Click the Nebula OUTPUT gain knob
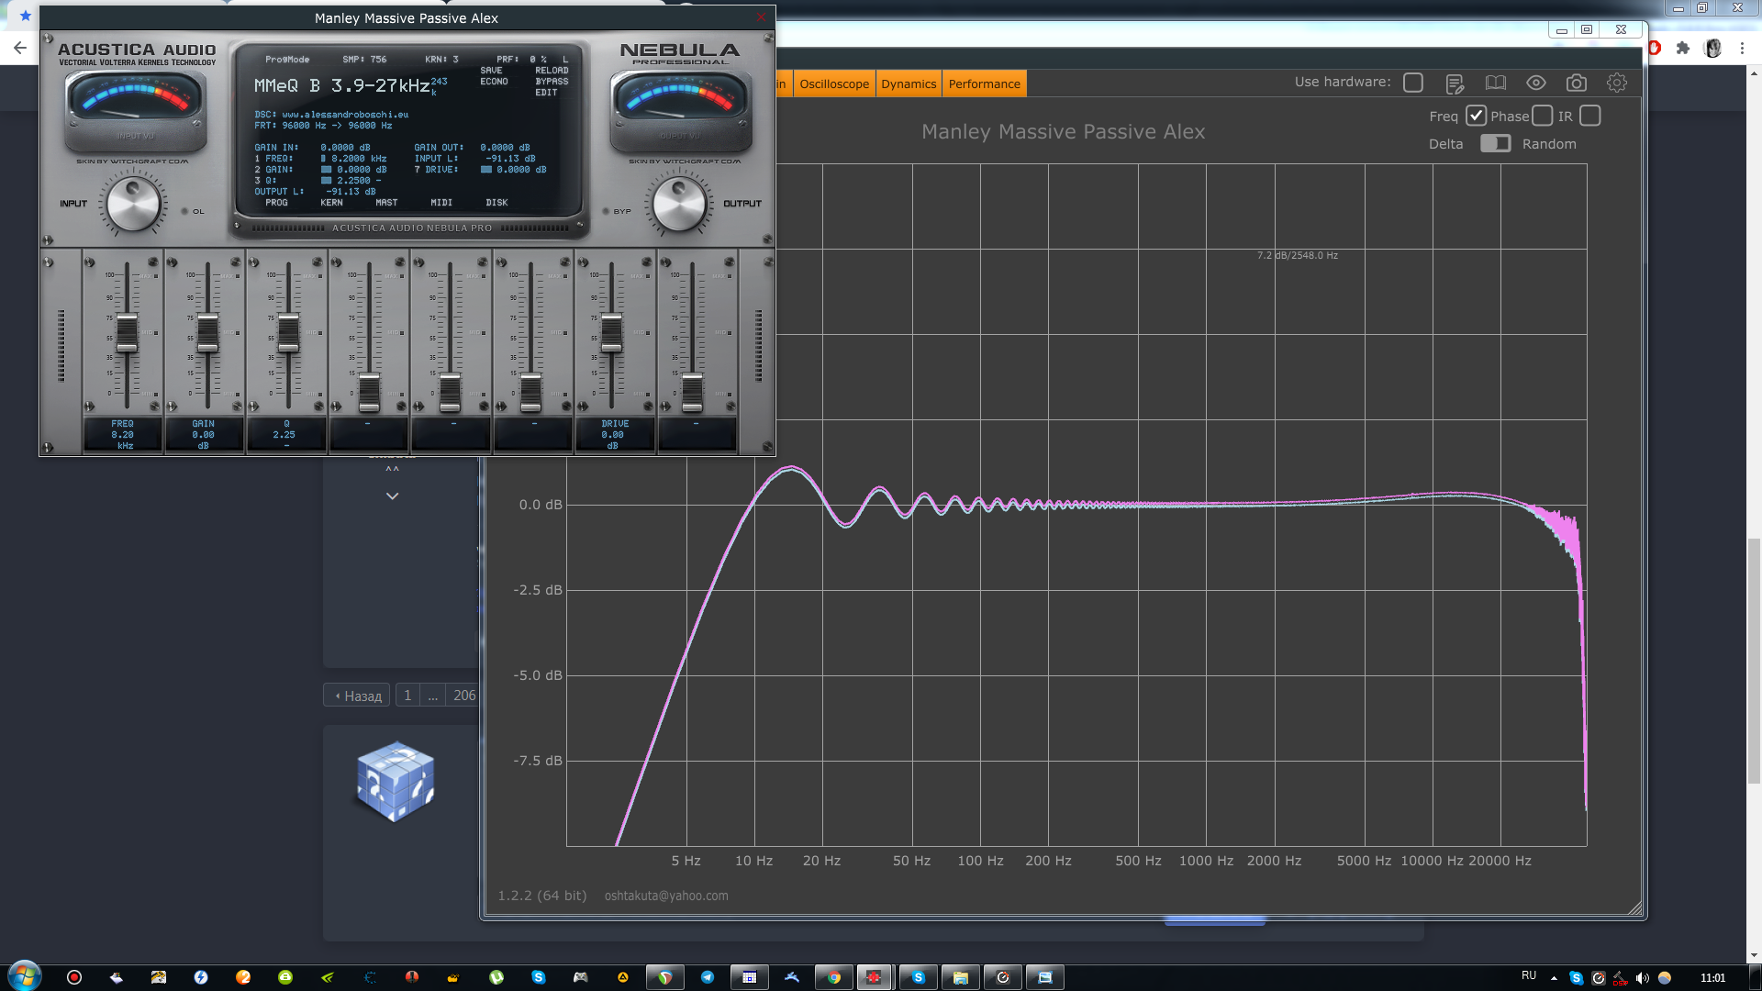 point(679,205)
